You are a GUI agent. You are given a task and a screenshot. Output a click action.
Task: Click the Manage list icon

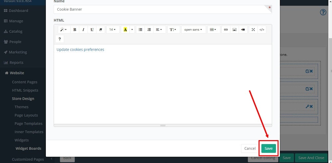tap(6, 21)
